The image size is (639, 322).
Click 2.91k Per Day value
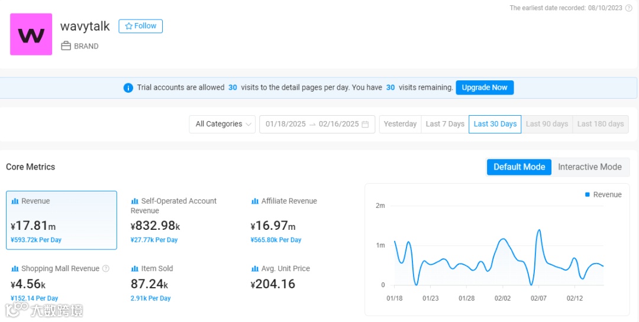(150, 298)
